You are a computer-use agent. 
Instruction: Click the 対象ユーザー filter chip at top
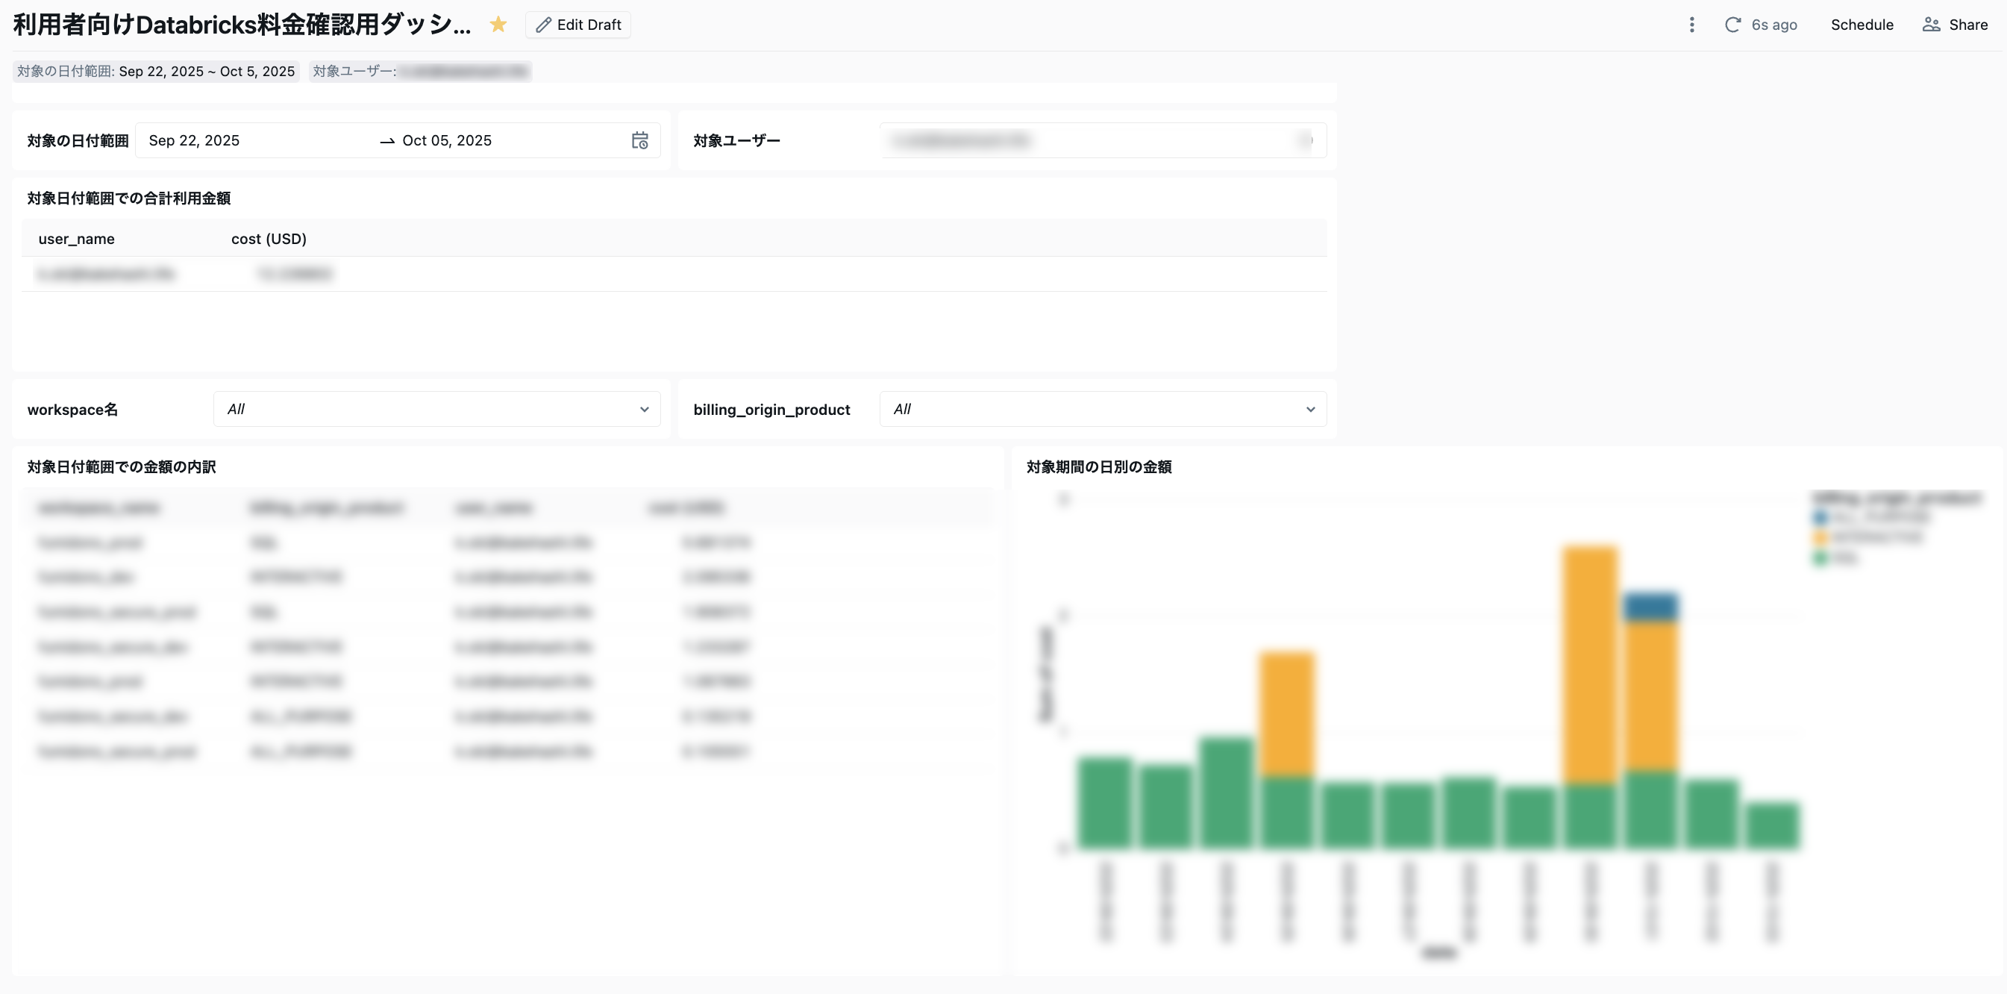click(420, 72)
